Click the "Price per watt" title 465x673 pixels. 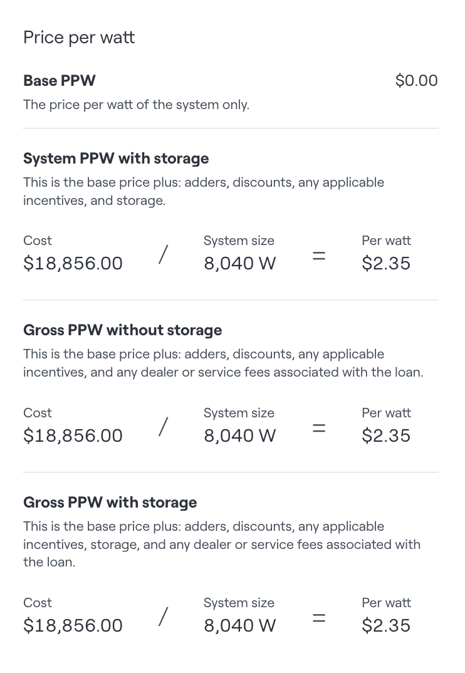coord(79,38)
